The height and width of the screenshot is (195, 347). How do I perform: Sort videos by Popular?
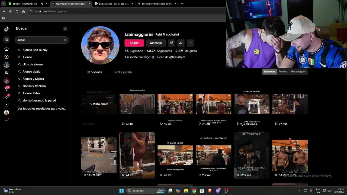tap(283, 72)
